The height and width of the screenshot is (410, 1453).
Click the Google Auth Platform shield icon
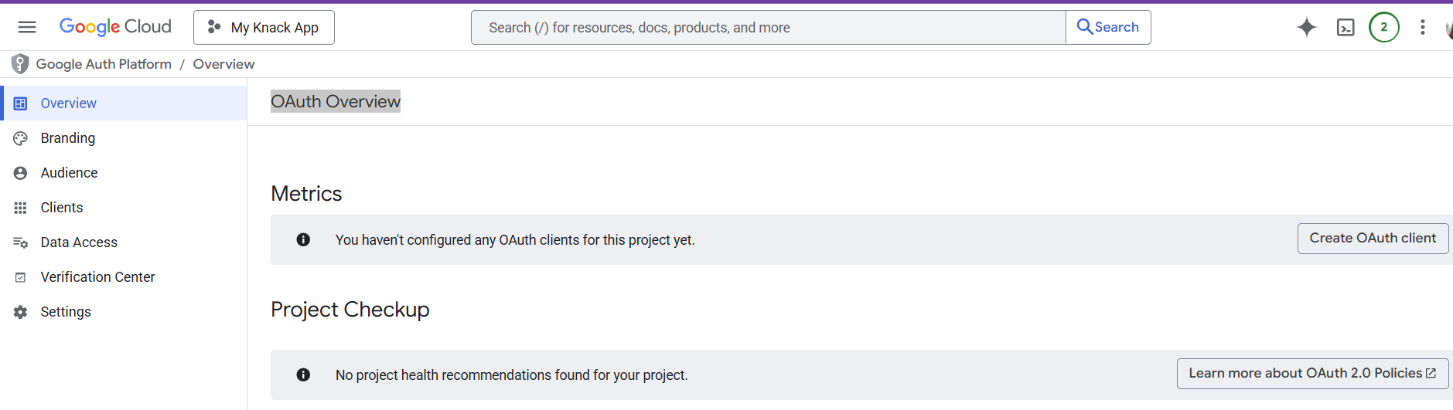tap(20, 64)
